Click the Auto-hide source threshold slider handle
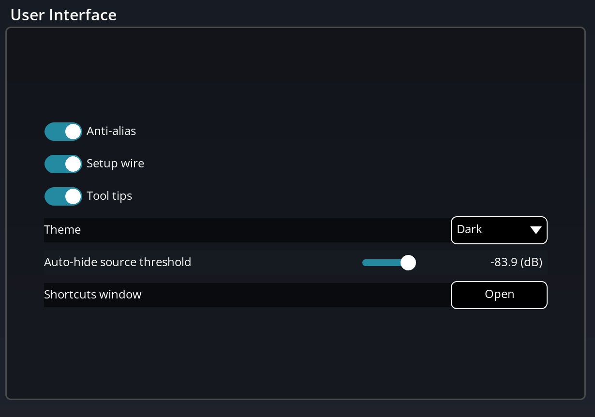The image size is (595, 417). click(x=408, y=263)
